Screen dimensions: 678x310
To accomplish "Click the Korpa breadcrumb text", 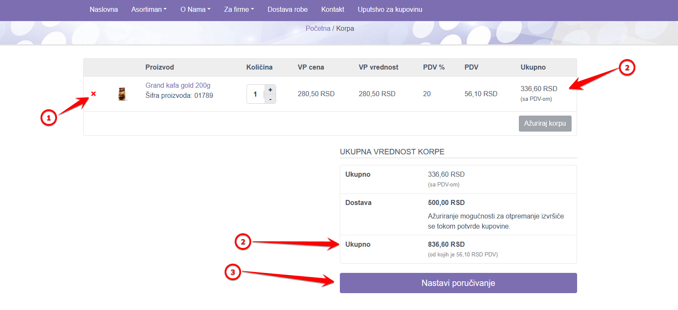I will (x=345, y=28).
